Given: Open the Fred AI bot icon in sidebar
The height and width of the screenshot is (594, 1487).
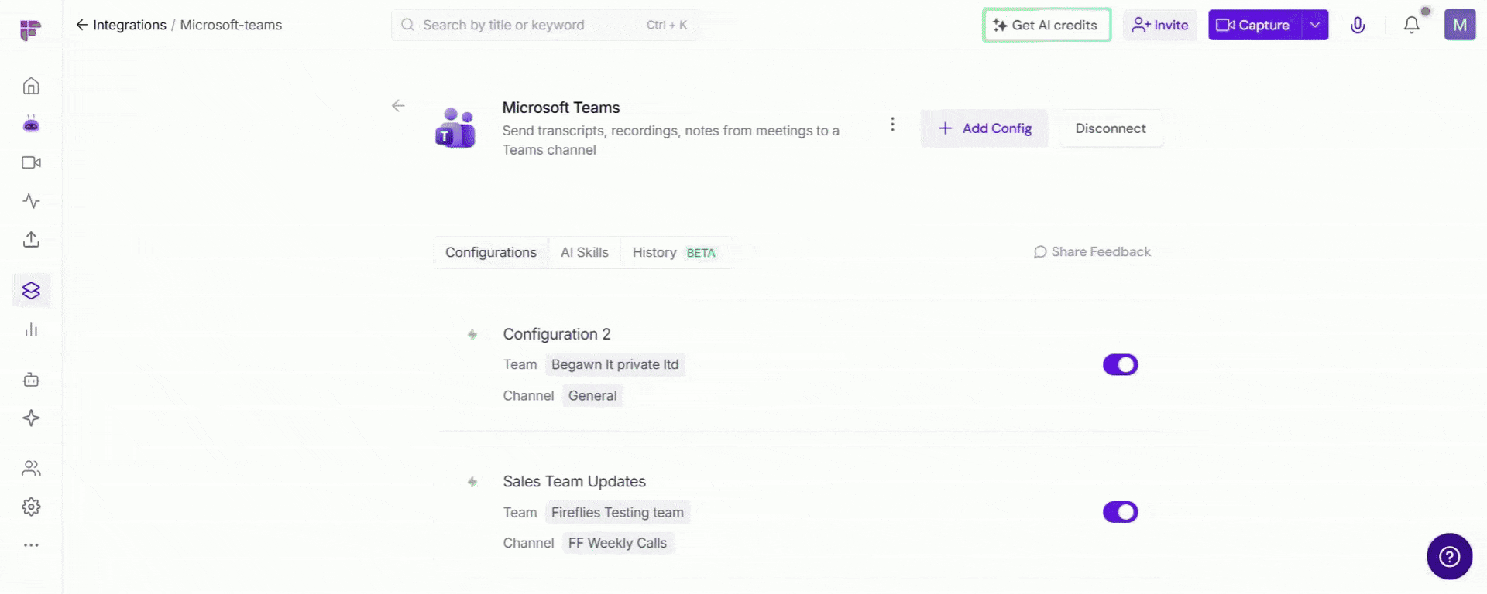Looking at the screenshot, I should click(x=31, y=124).
